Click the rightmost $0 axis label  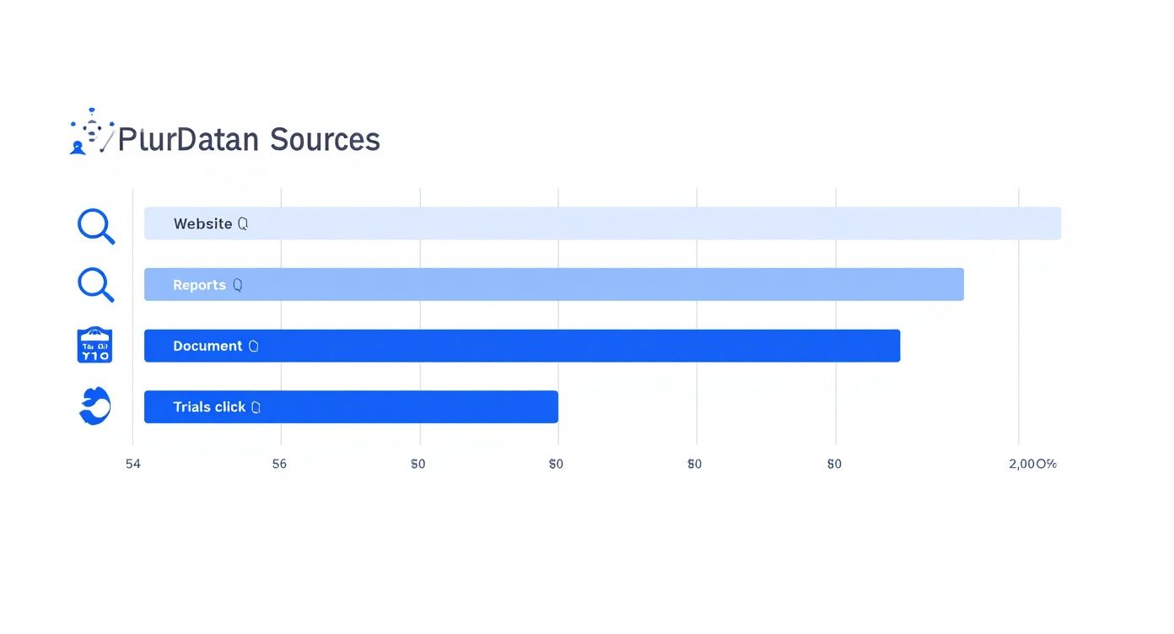834,464
